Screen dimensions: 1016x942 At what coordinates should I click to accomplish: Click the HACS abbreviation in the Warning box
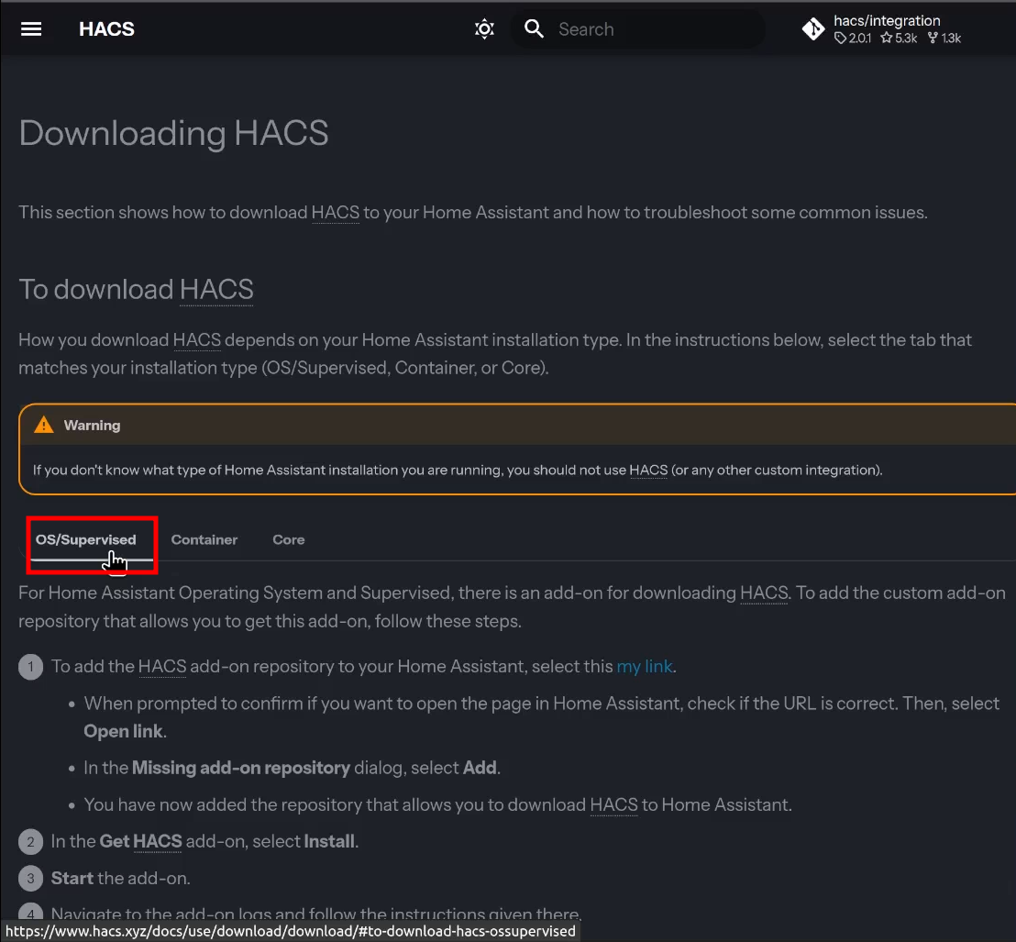click(648, 470)
